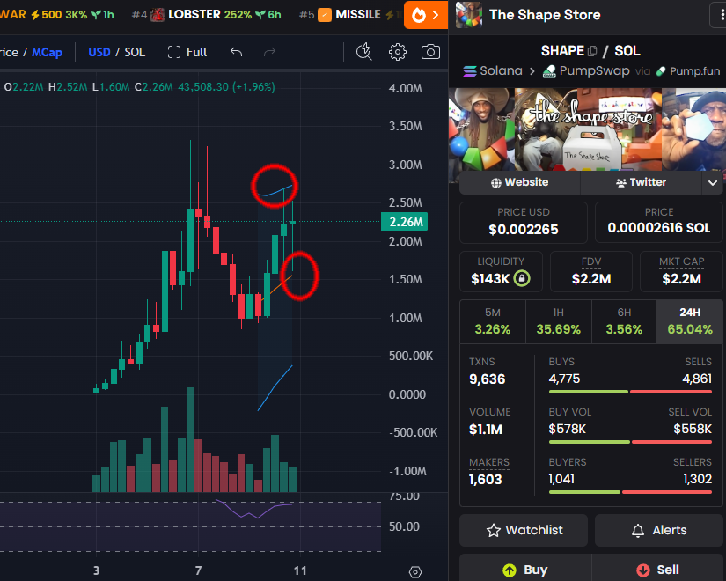Click the MKT CAP $2.2M box

point(681,271)
